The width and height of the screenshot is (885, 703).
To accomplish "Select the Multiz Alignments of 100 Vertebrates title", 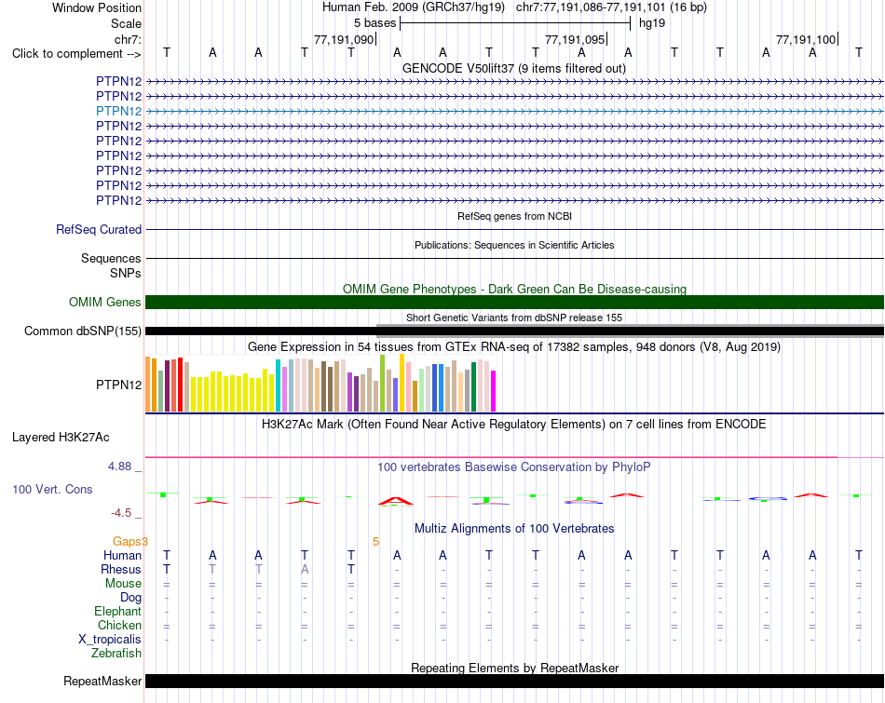I will pyautogui.click(x=514, y=529).
